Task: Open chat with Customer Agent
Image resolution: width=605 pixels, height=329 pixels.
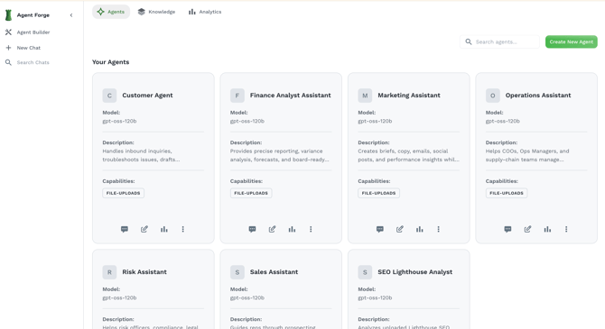Action: point(125,229)
